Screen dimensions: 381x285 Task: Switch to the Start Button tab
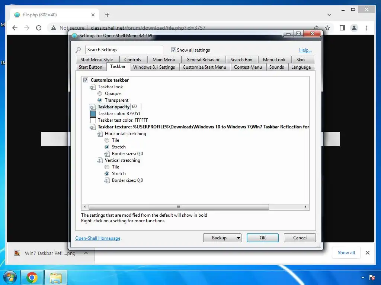[90, 67]
